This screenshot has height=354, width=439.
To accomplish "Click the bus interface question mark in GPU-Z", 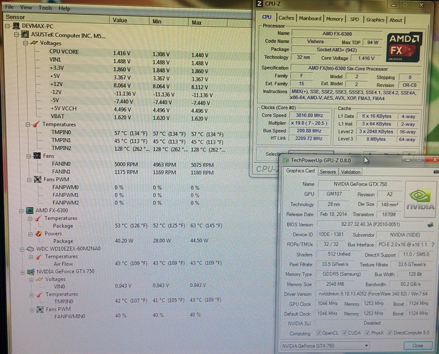I will click(433, 245).
